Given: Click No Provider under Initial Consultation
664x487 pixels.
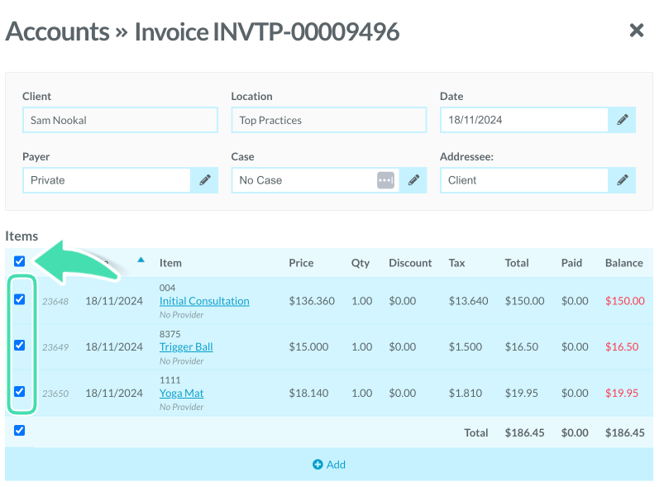Looking at the screenshot, I should (x=181, y=315).
